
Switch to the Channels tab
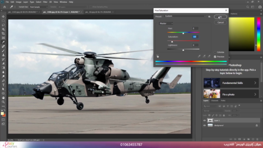tap(215, 101)
